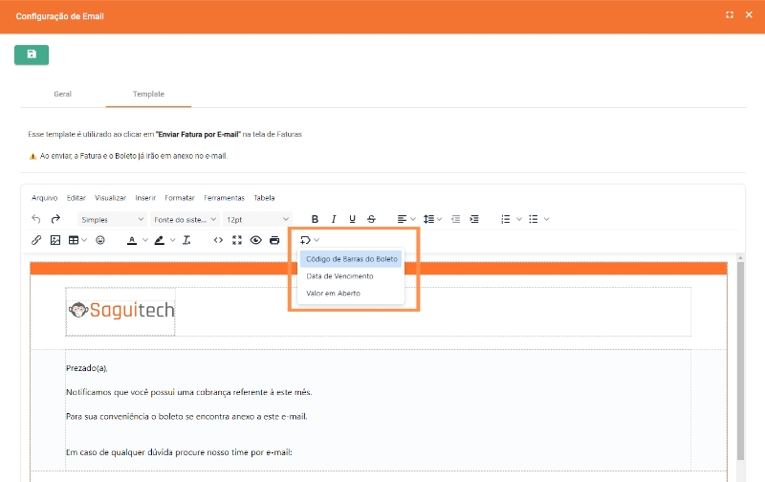The height and width of the screenshot is (482, 765).
Task: Click the print icon
Action: tap(274, 240)
